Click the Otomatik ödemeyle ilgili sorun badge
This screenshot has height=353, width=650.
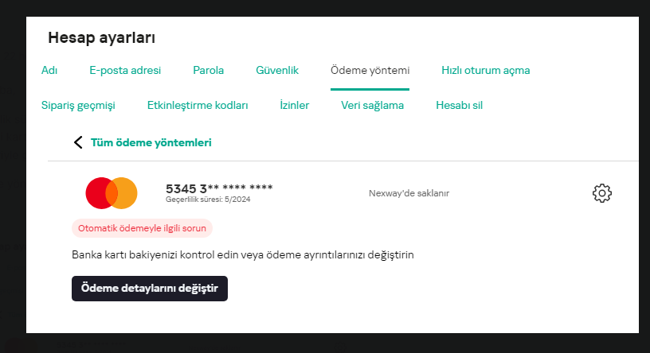coord(143,229)
